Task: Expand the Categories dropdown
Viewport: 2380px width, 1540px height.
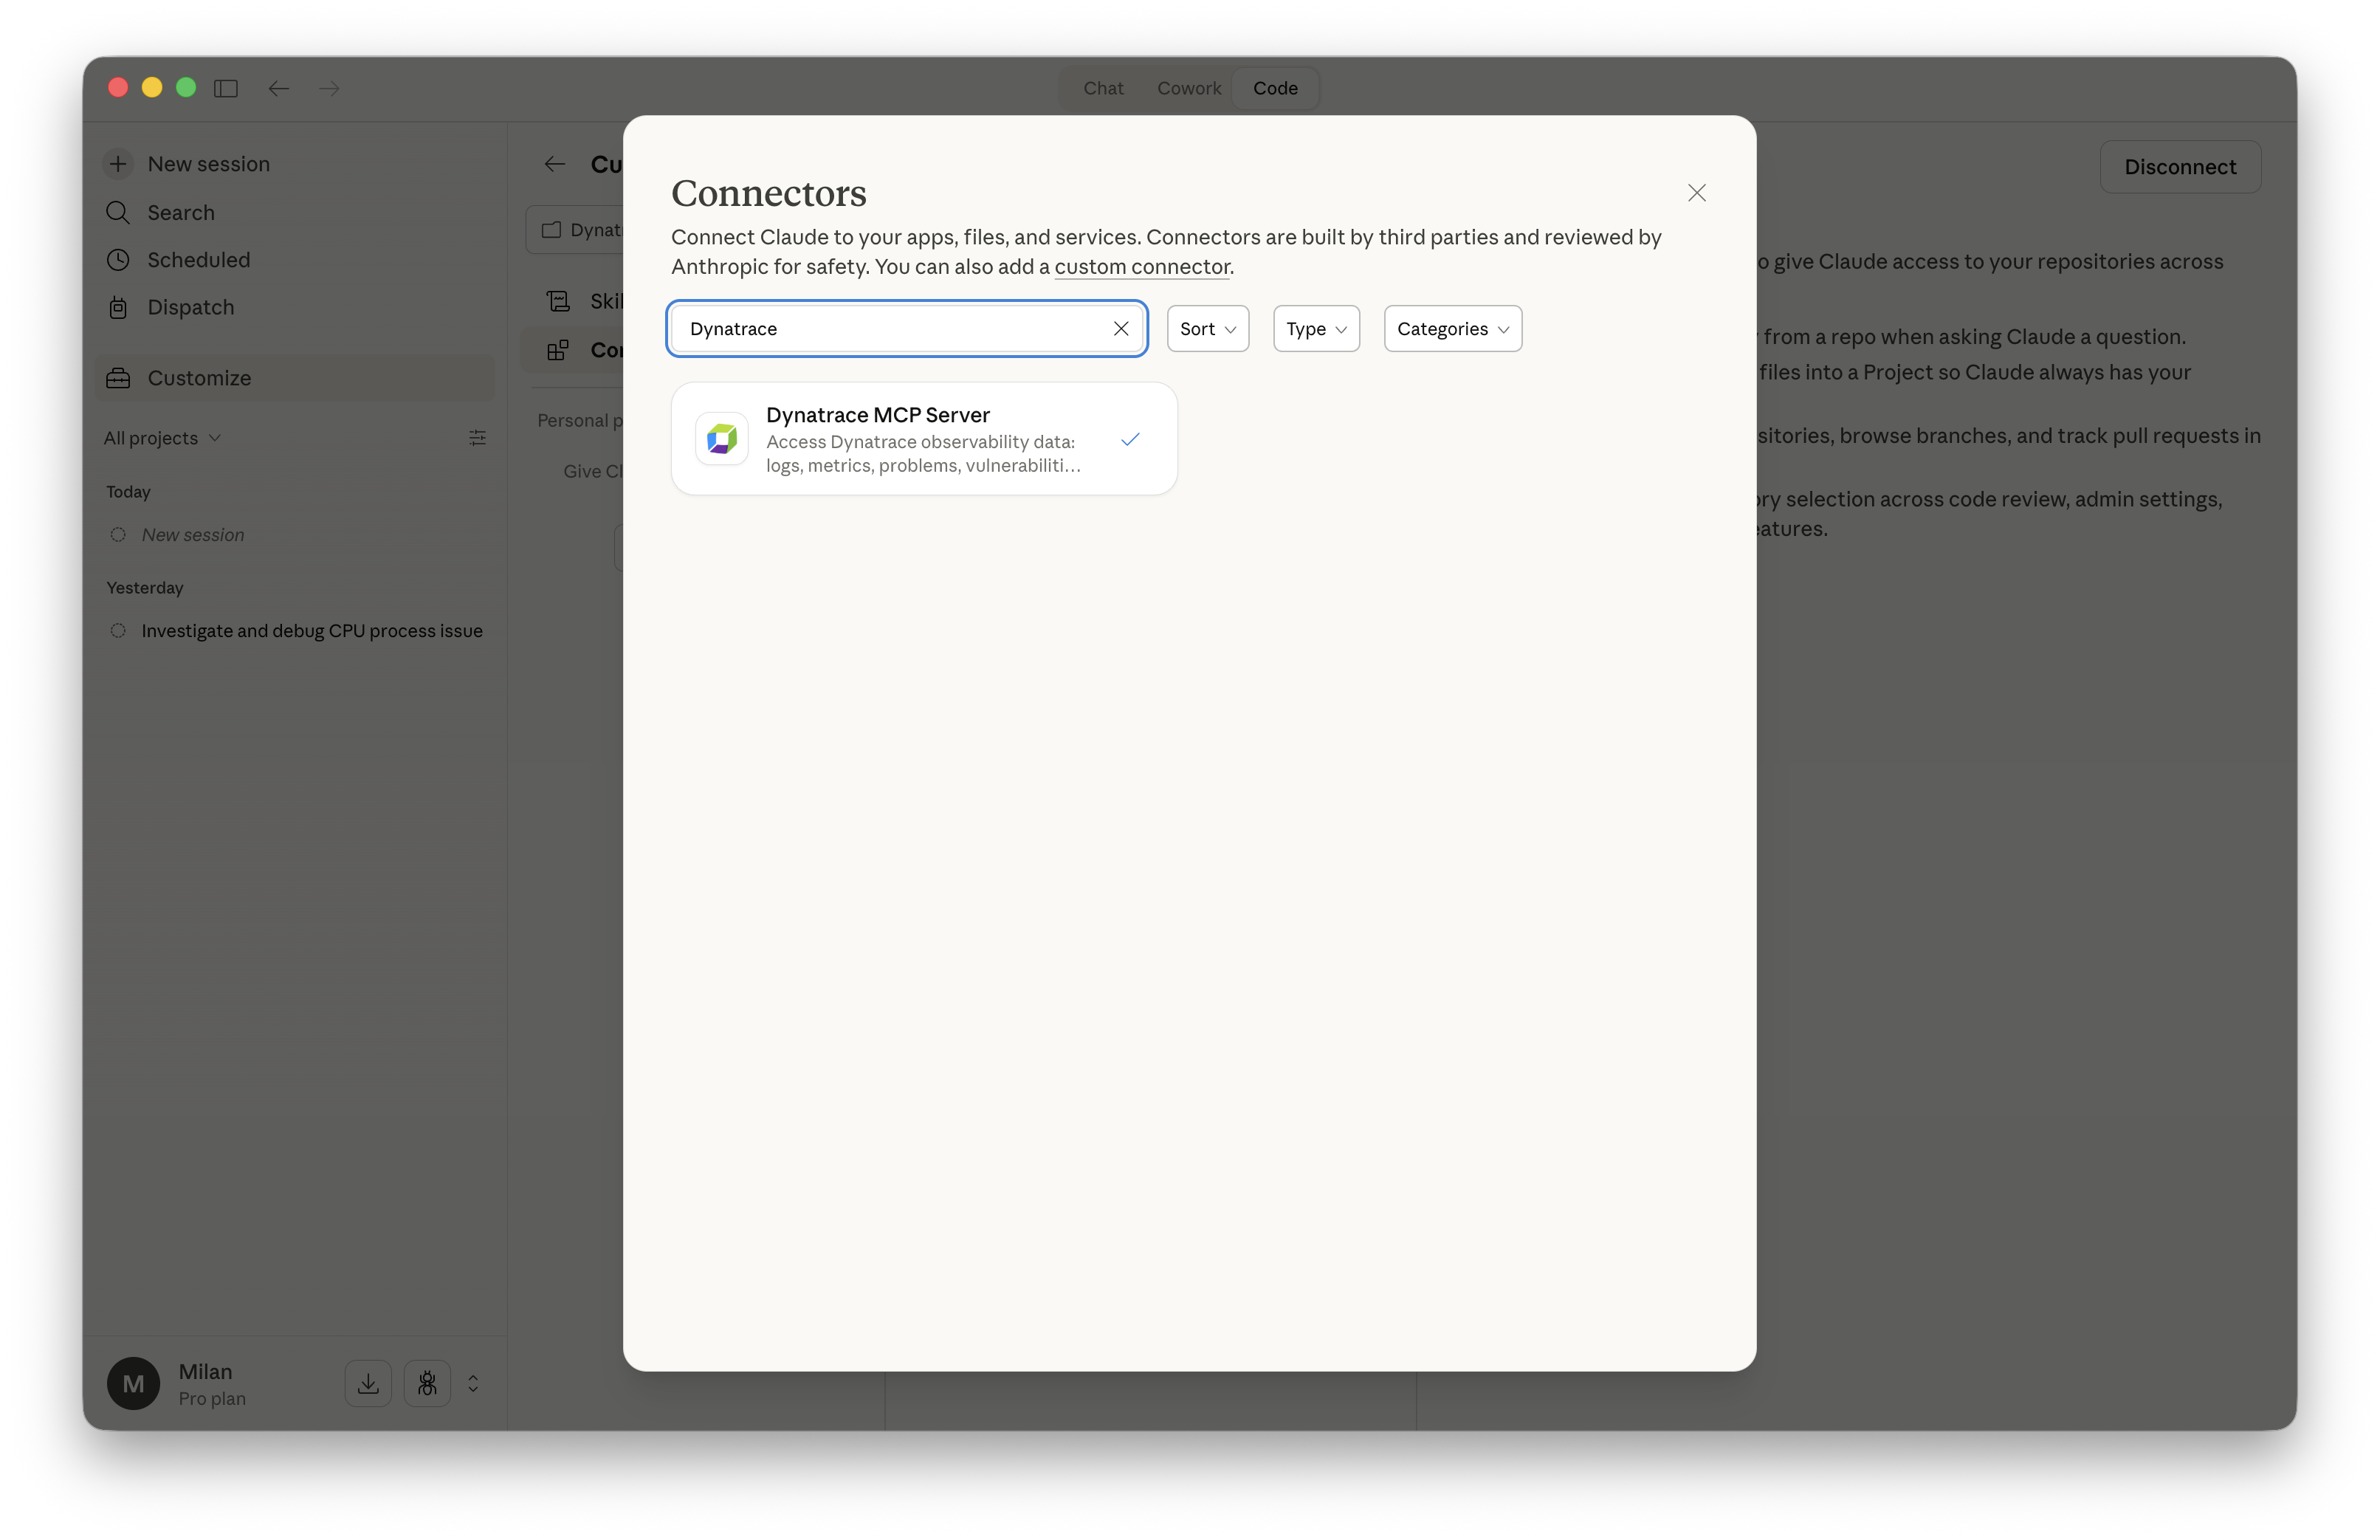Action: point(1452,328)
